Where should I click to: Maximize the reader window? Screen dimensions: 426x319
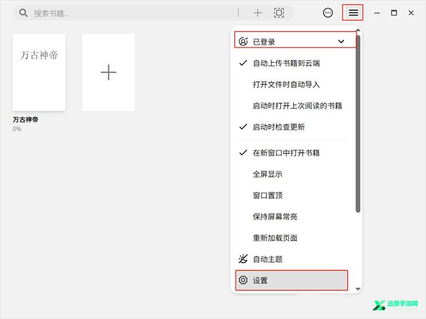tap(394, 13)
